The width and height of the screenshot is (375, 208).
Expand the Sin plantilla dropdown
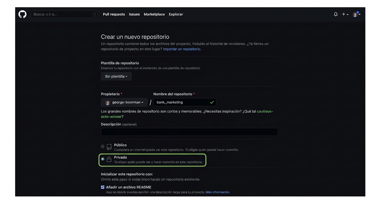tap(116, 76)
